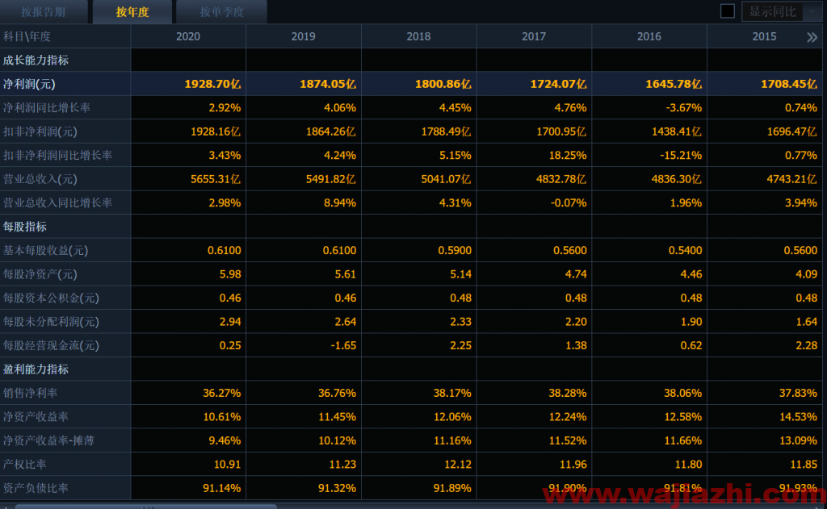Open the 显示同比 dropdown
The height and width of the screenshot is (509, 827).
pos(782,11)
